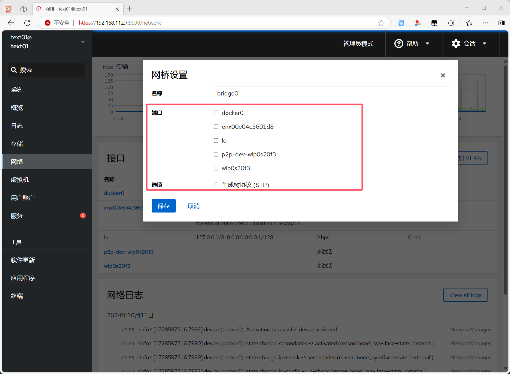The width and height of the screenshot is (510, 374).
Task: Click the browser back arrow
Action: click(11, 23)
